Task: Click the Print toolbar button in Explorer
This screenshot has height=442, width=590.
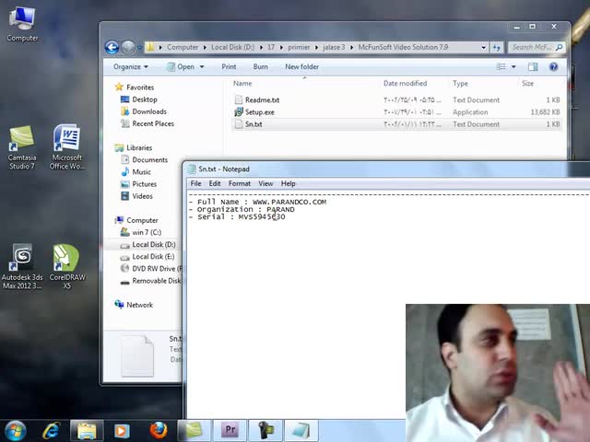Action: [x=229, y=67]
